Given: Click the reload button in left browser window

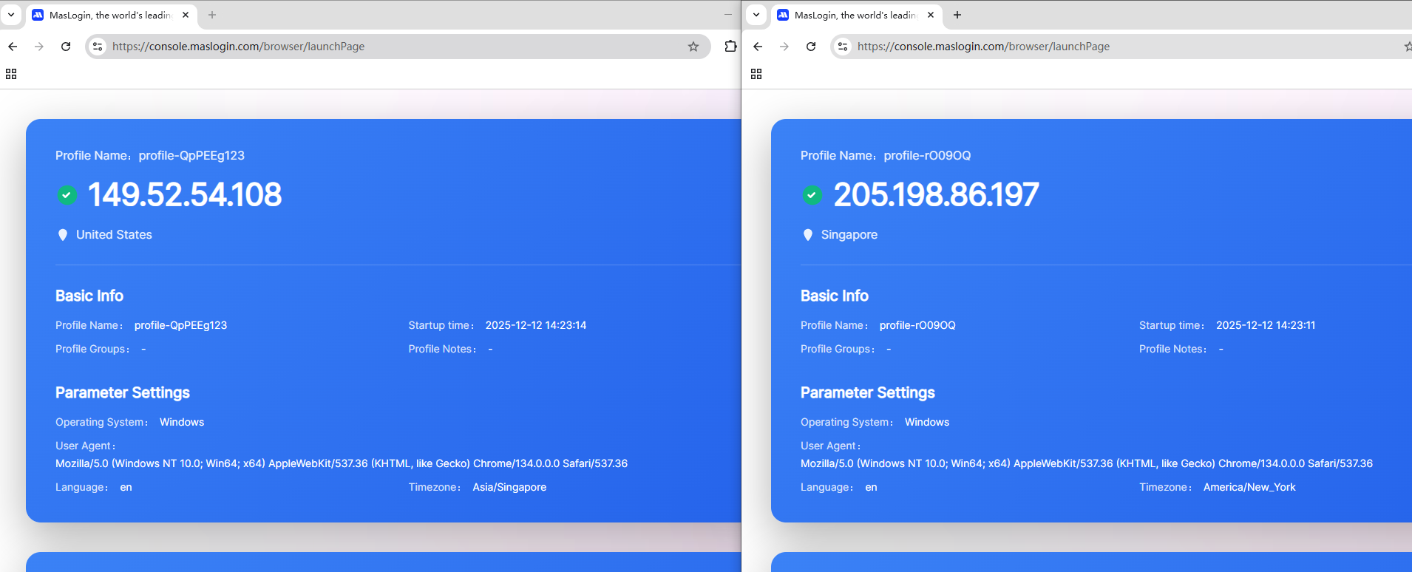Looking at the screenshot, I should pos(66,47).
